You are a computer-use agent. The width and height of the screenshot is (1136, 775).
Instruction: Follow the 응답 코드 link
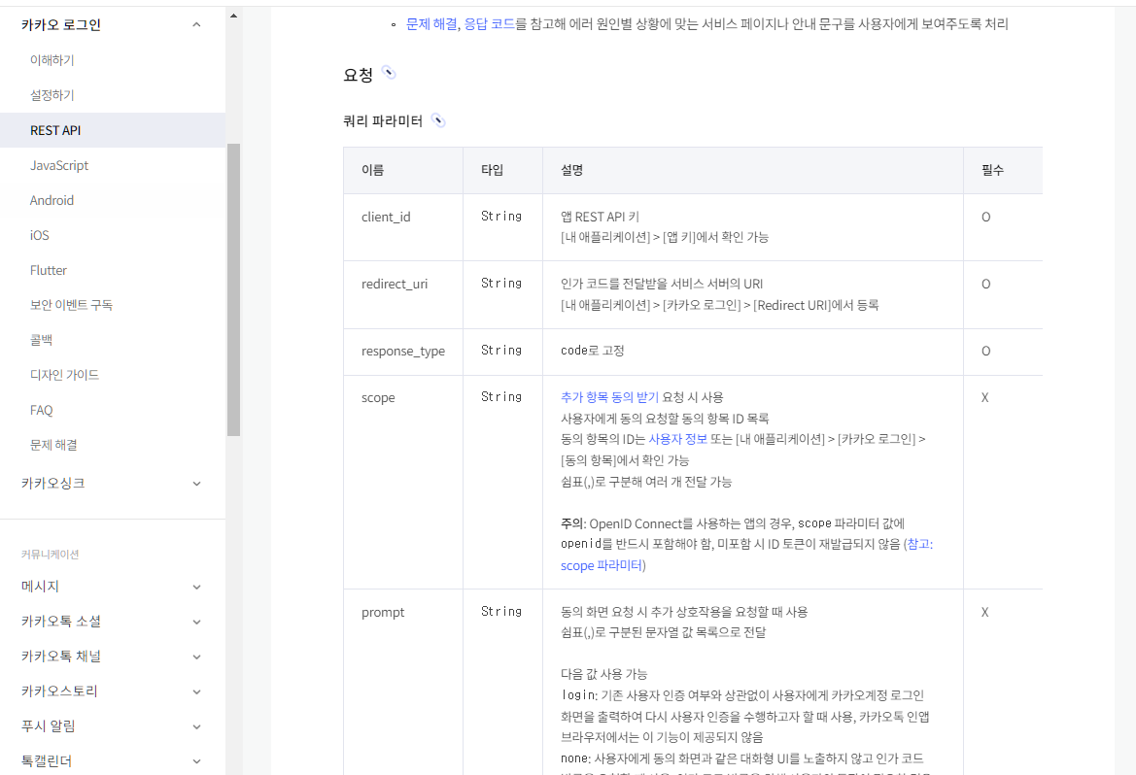pyautogui.click(x=489, y=24)
